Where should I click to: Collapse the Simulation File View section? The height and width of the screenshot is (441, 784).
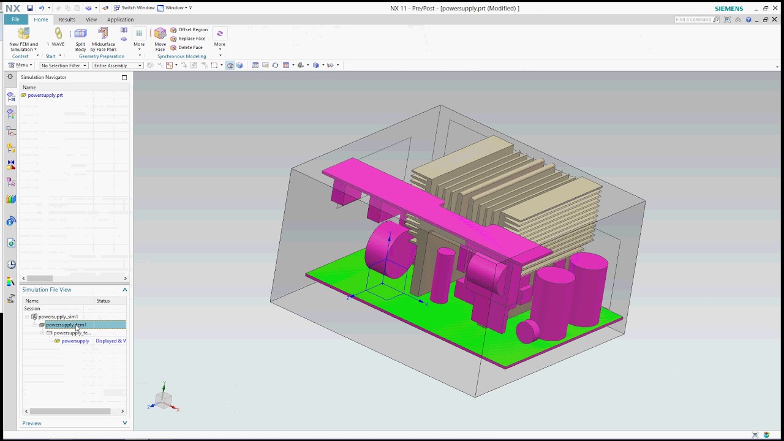[125, 290]
